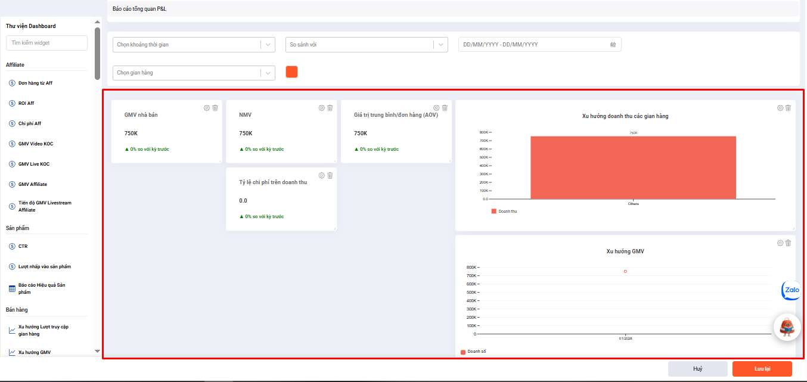807x382 pixels.
Task: Click the mascot assistant icon
Action: 787,327
